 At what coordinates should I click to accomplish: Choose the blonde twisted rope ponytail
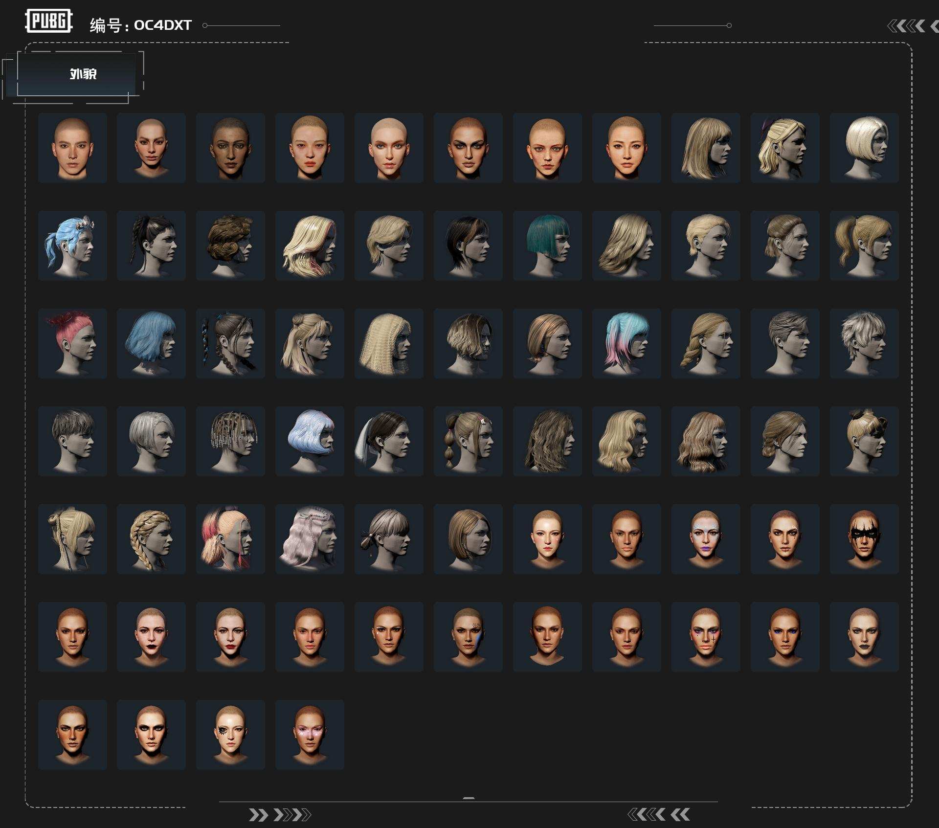[706, 343]
